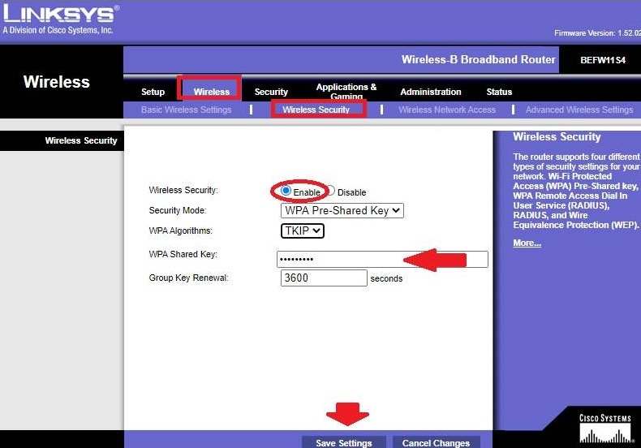Select the Disable wireless security radio button
The image size is (641, 448).
tap(331, 192)
